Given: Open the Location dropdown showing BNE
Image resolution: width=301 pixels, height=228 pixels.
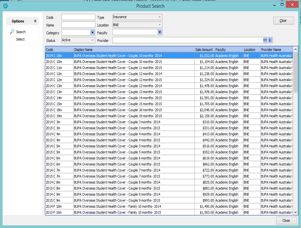Looking at the screenshot, I should (x=160, y=25).
